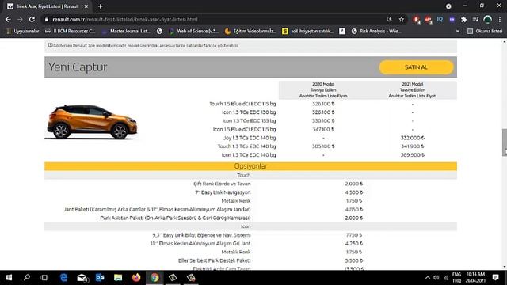Open the network icon in system tray
This screenshot has height=285, width=507.
[446, 278]
